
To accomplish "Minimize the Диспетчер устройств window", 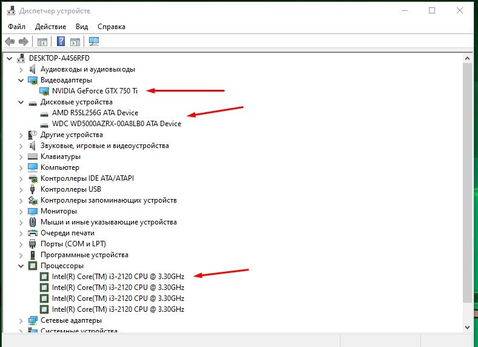I will [x=405, y=11].
